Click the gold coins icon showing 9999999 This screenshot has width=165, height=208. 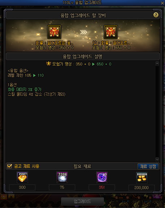pyautogui.click(x=142, y=178)
